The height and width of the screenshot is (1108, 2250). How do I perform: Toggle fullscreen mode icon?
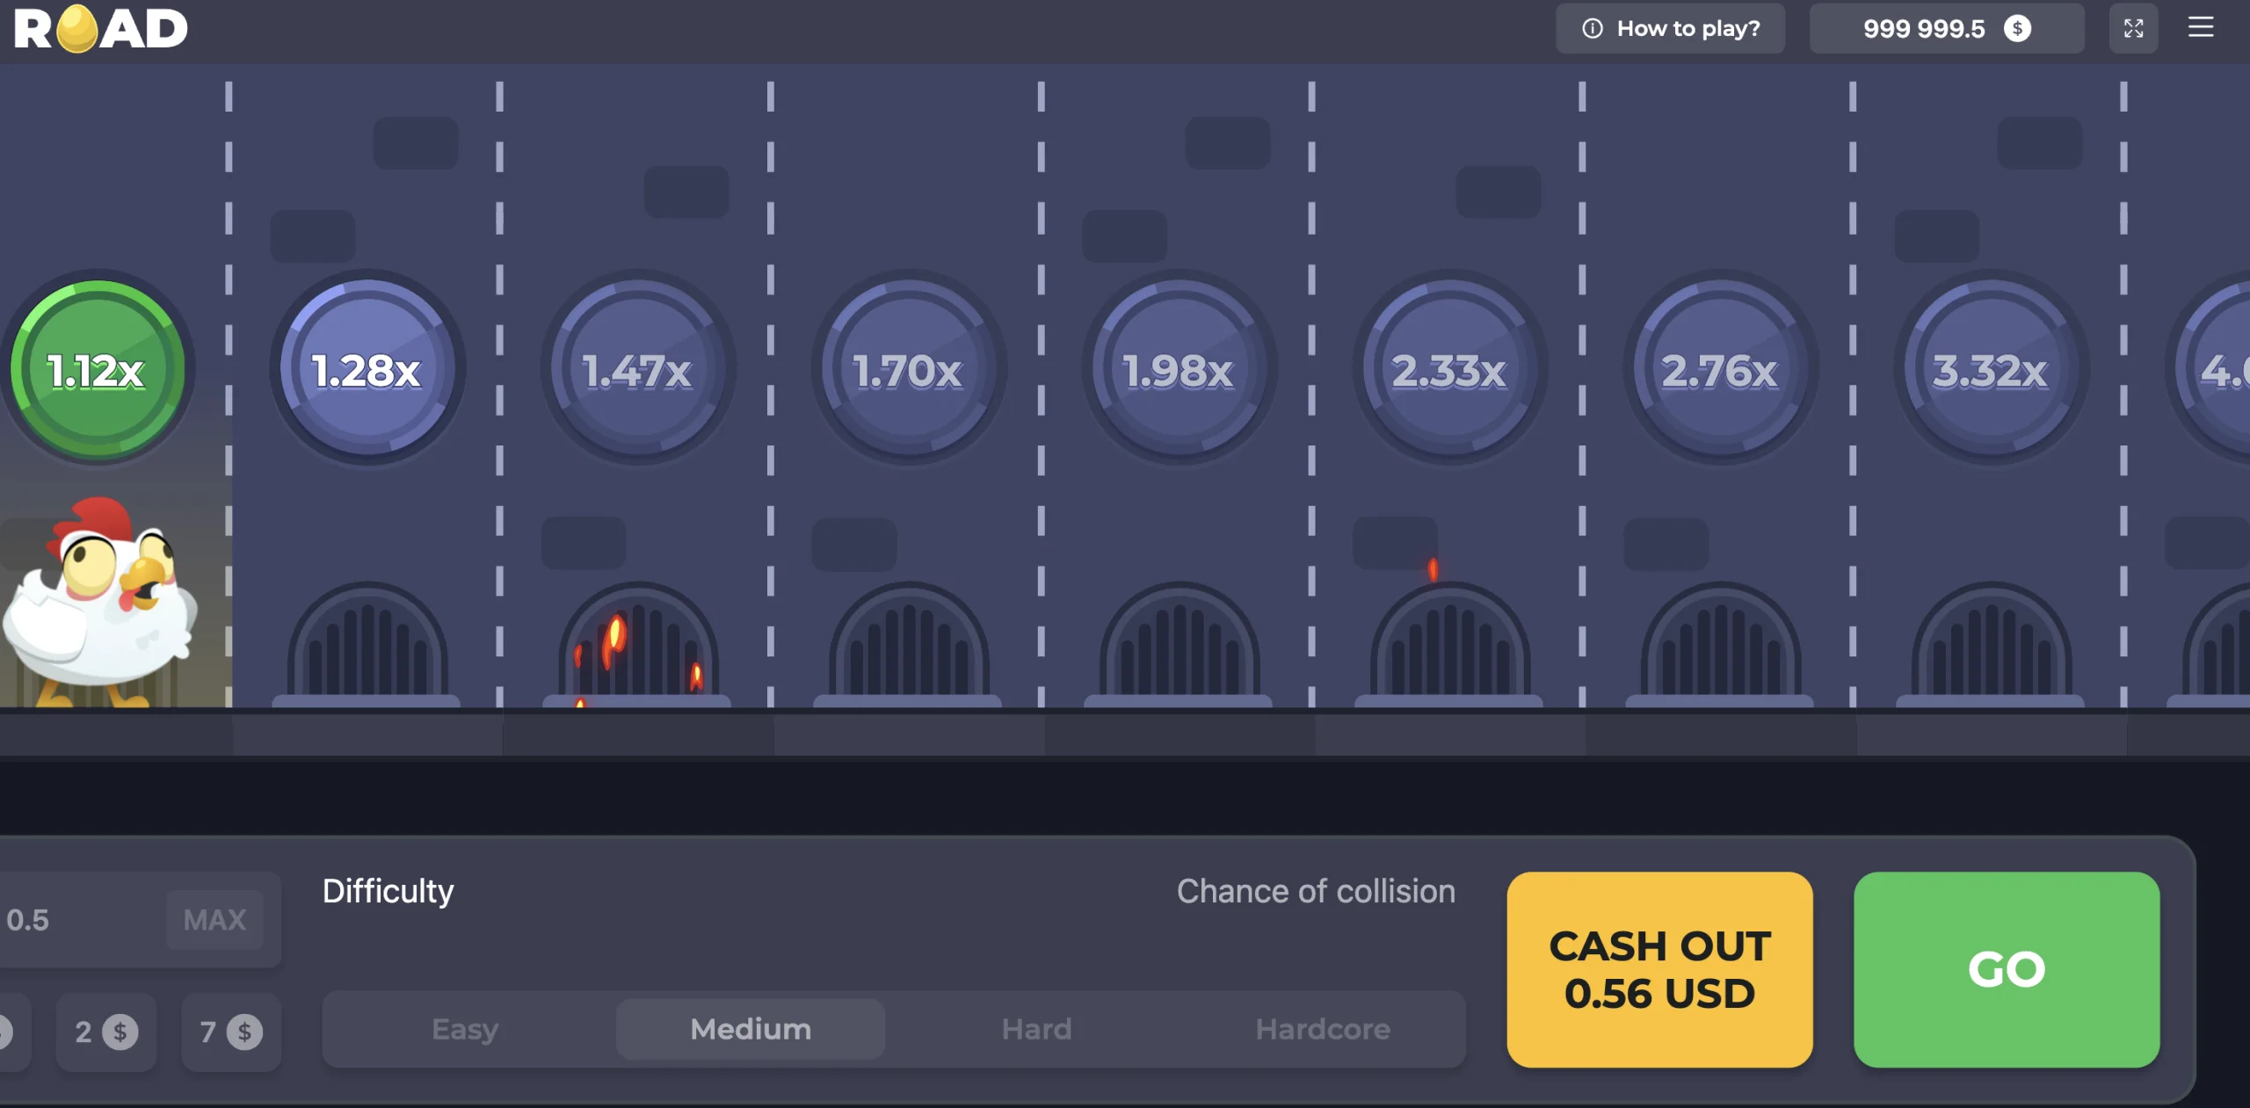pos(2133,28)
